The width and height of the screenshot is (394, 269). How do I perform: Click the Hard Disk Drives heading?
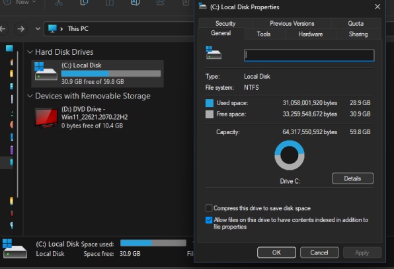click(64, 52)
